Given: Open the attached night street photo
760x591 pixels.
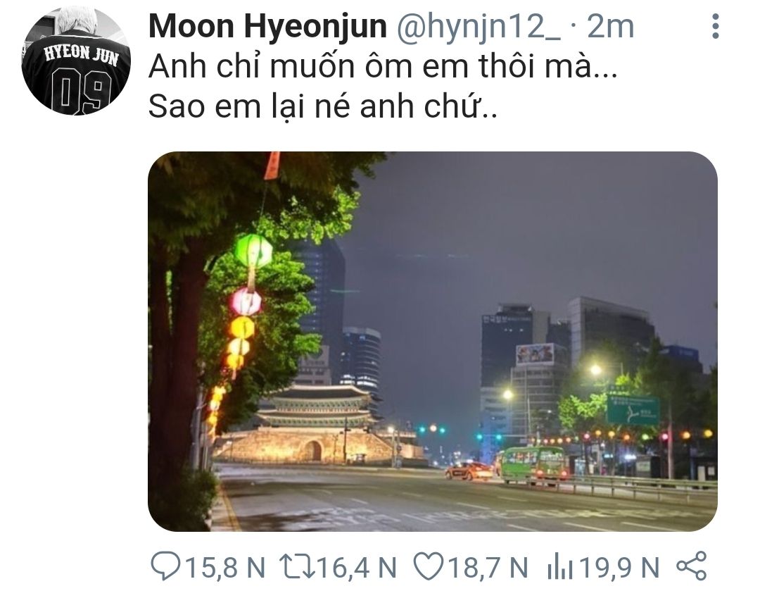Looking at the screenshot, I should pyautogui.click(x=432, y=341).
